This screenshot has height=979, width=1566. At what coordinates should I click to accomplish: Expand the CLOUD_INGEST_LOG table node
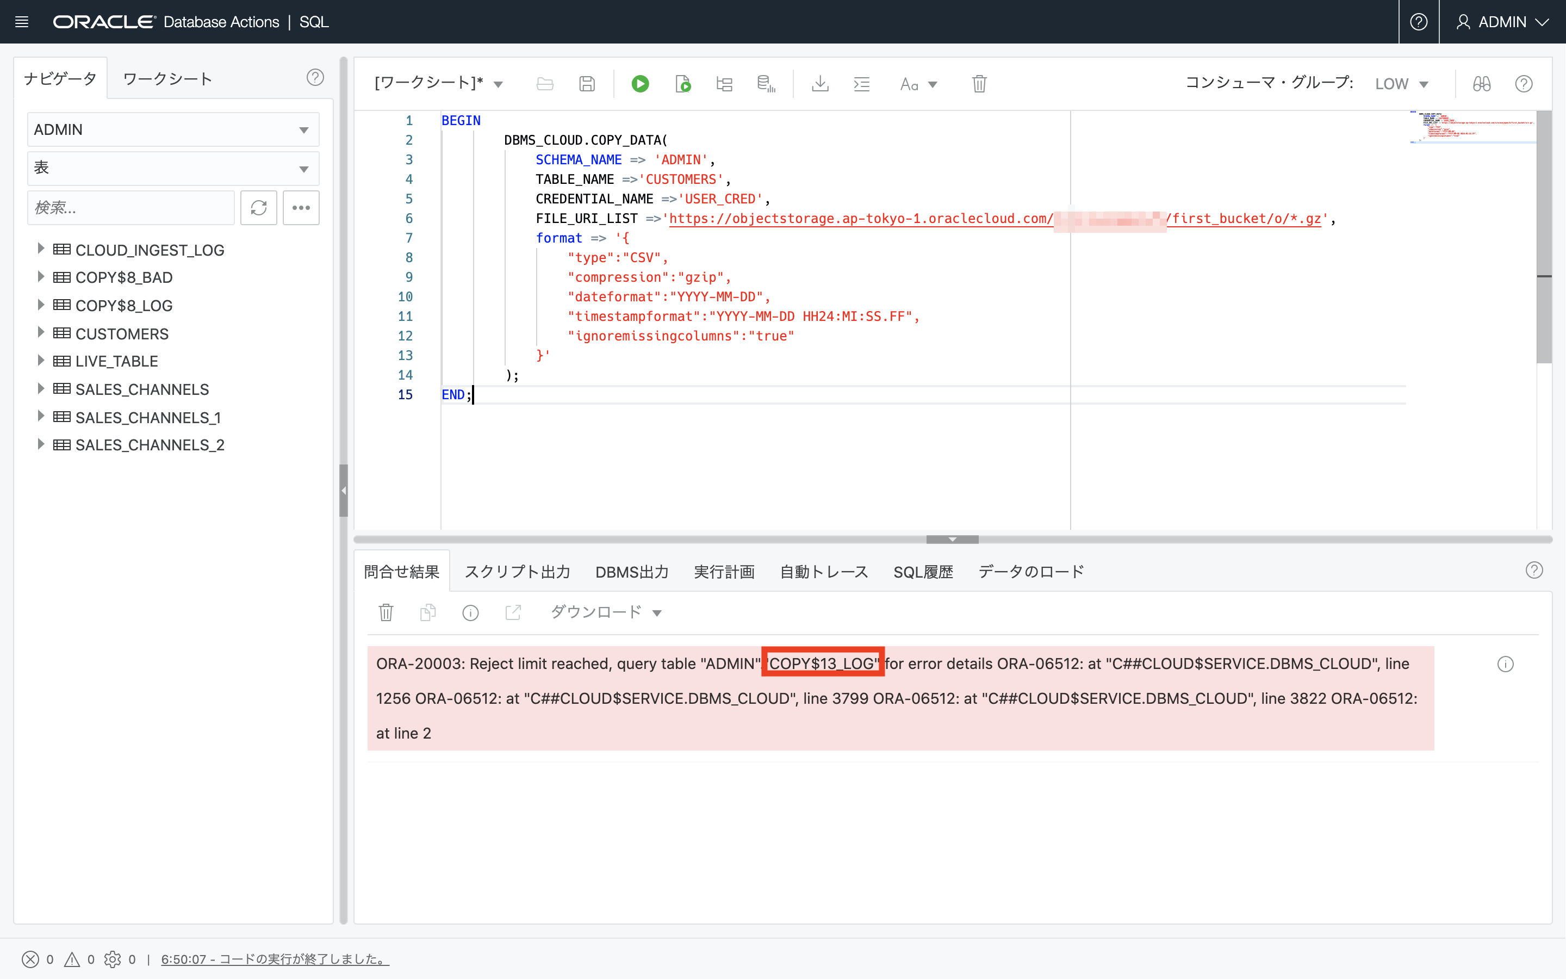pos(41,249)
